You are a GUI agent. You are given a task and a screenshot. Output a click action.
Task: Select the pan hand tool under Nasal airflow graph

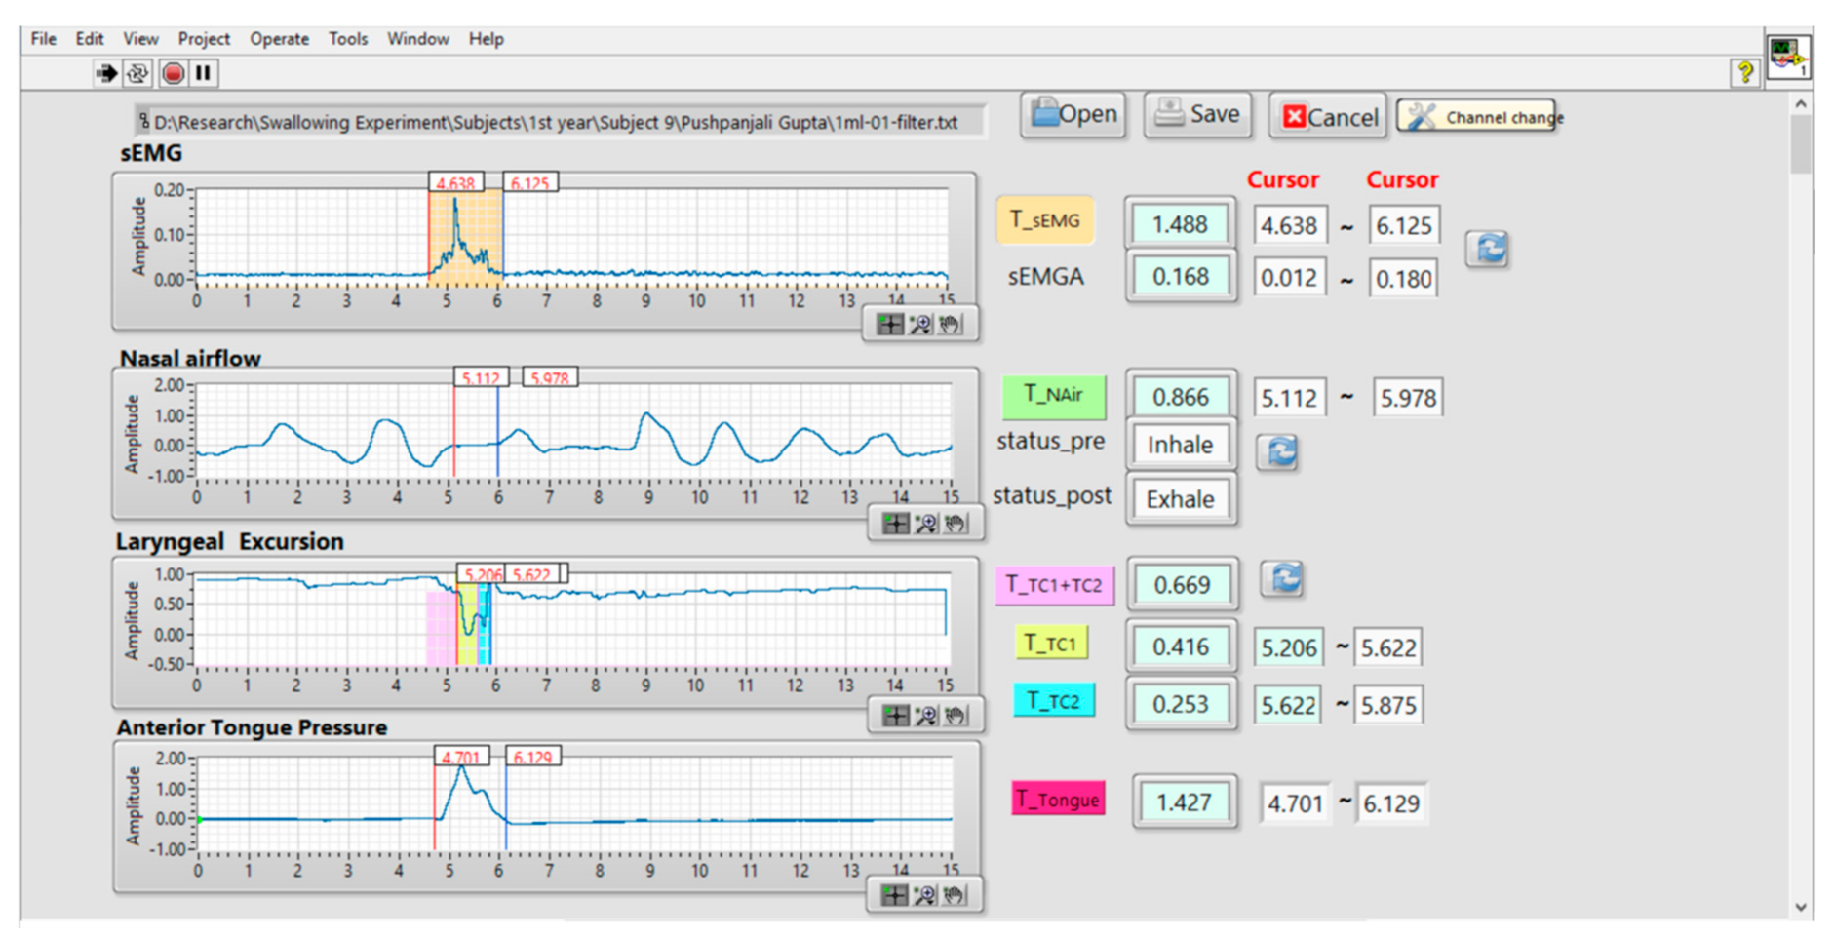click(x=956, y=524)
